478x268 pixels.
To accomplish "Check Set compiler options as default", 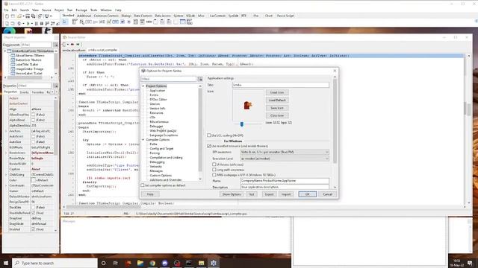I will click(143, 185).
